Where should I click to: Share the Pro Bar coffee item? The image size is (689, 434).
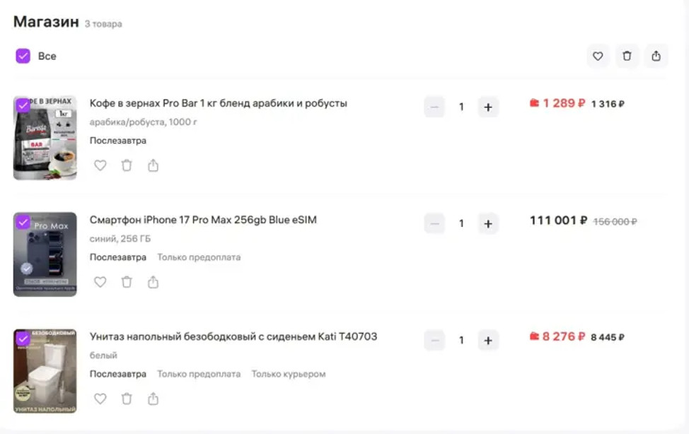tap(153, 165)
